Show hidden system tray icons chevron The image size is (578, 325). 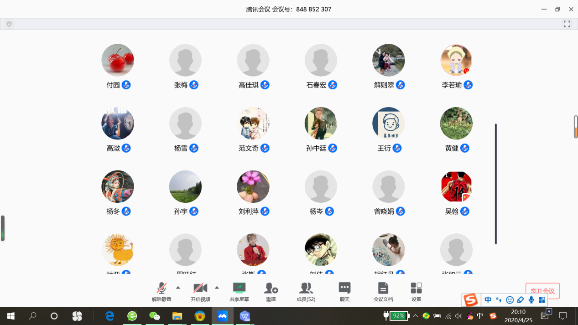[416, 316]
